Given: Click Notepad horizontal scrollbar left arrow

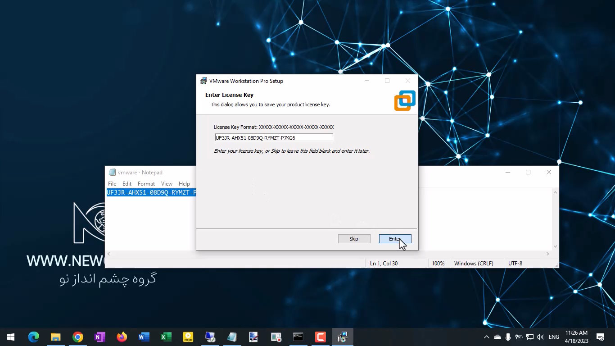Looking at the screenshot, I should tap(109, 254).
